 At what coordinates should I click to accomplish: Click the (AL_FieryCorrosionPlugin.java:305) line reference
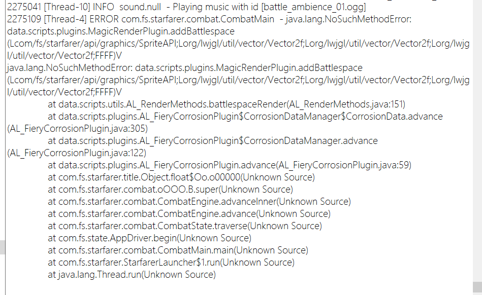(x=77, y=129)
